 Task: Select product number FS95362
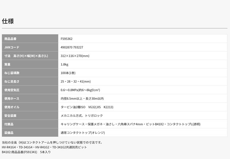pos(66,39)
